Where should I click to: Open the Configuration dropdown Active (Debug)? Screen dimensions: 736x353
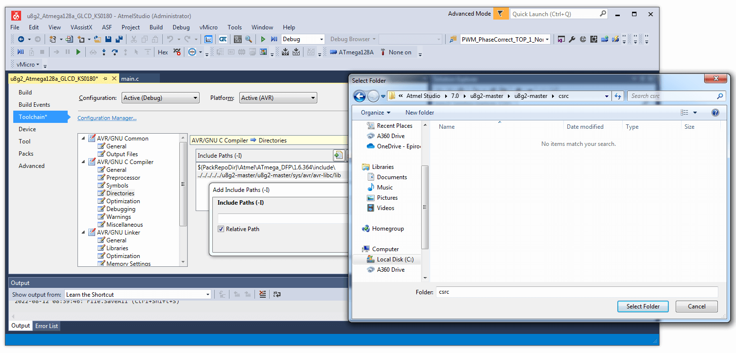click(160, 98)
